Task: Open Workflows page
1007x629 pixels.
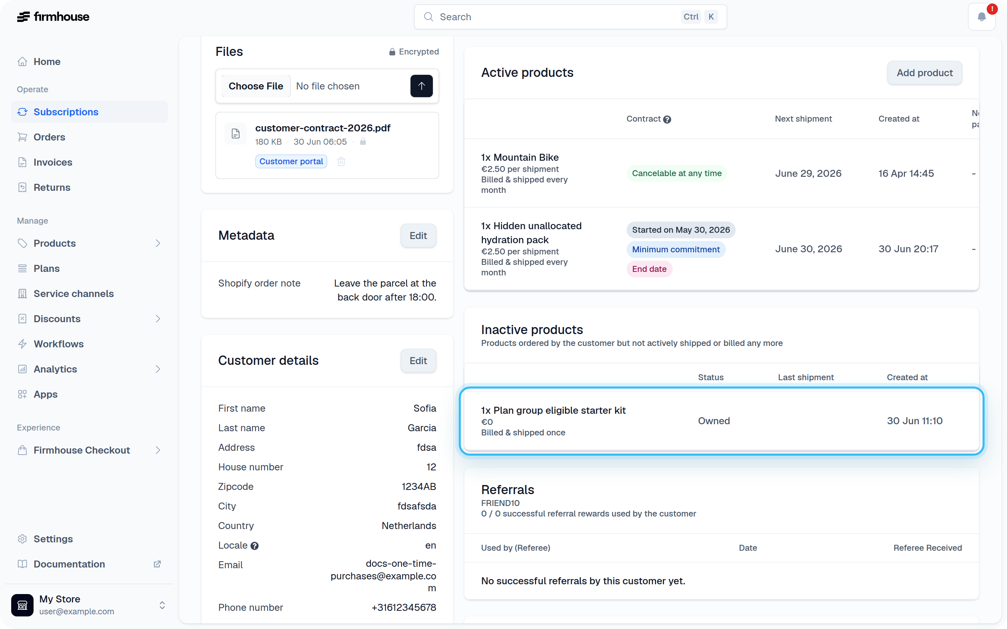Action: pyautogui.click(x=90, y=344)
